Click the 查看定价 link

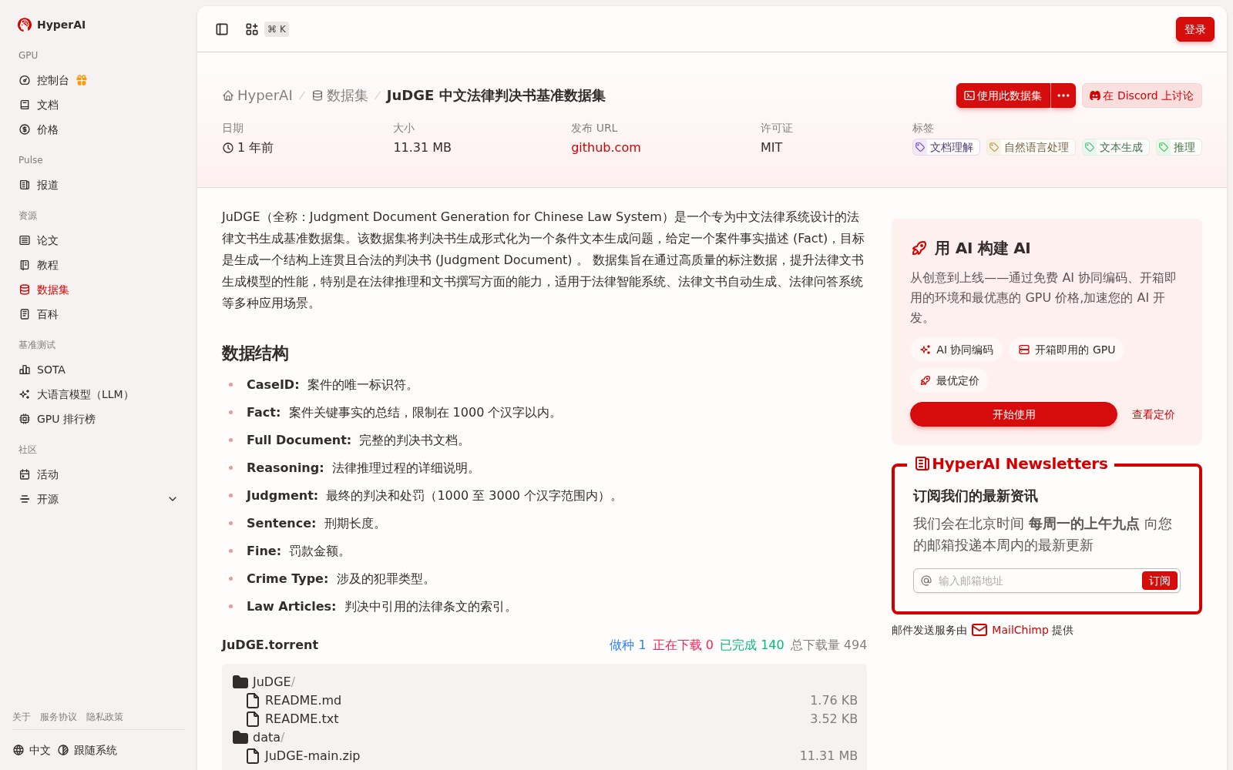click(1154, 414)
